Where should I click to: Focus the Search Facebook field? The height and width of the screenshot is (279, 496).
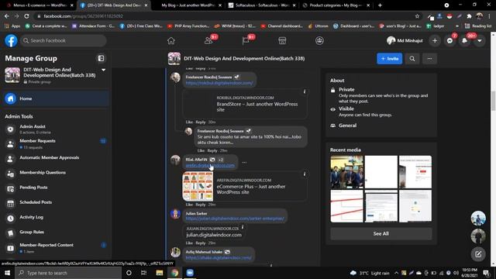click(64, 40)
